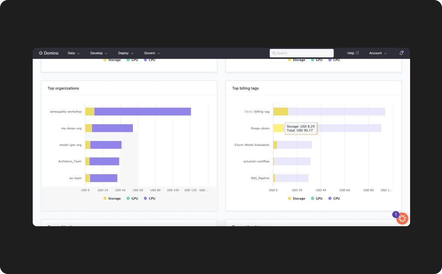This screenshot has width=442, height=274.
Task: Toggle the CPU series in Top billing tags legend
Action: pyautogui.click(x=334, y=198)
